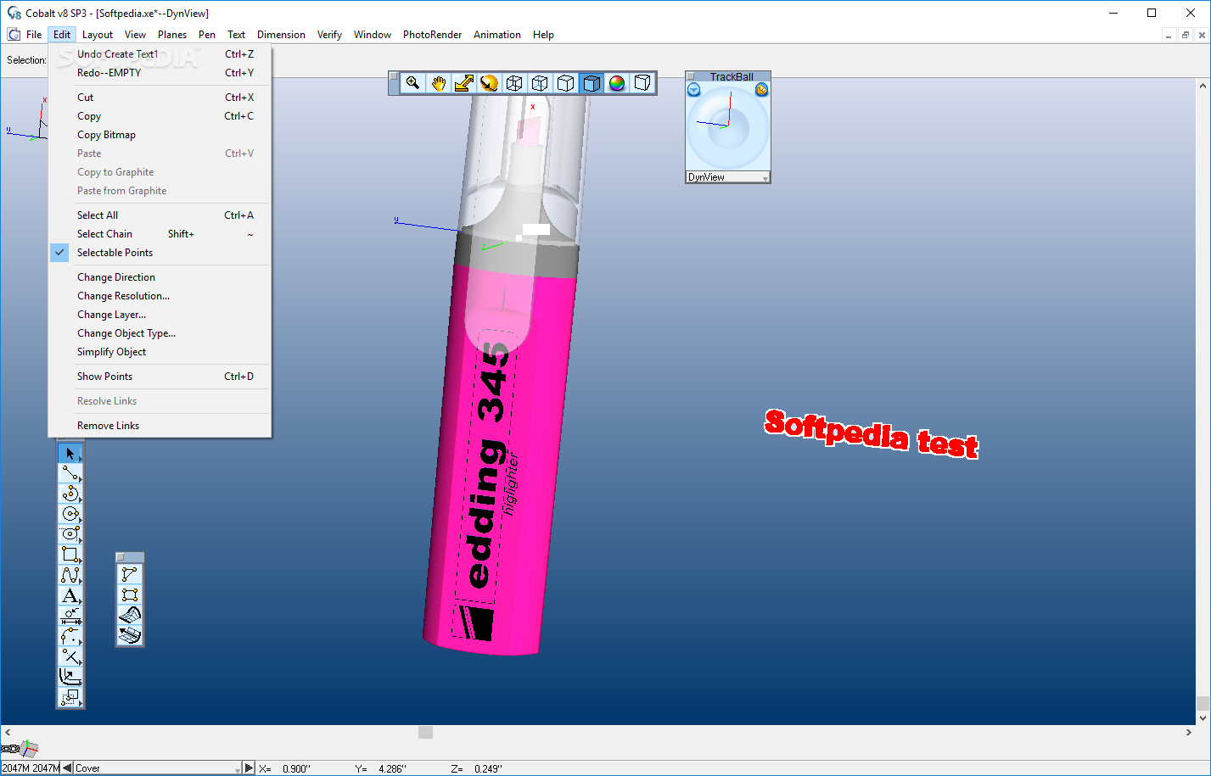Switch to hidden-line removed cube mode
The width and height of the screenshot is (1211, 776).
coord(565,83)
